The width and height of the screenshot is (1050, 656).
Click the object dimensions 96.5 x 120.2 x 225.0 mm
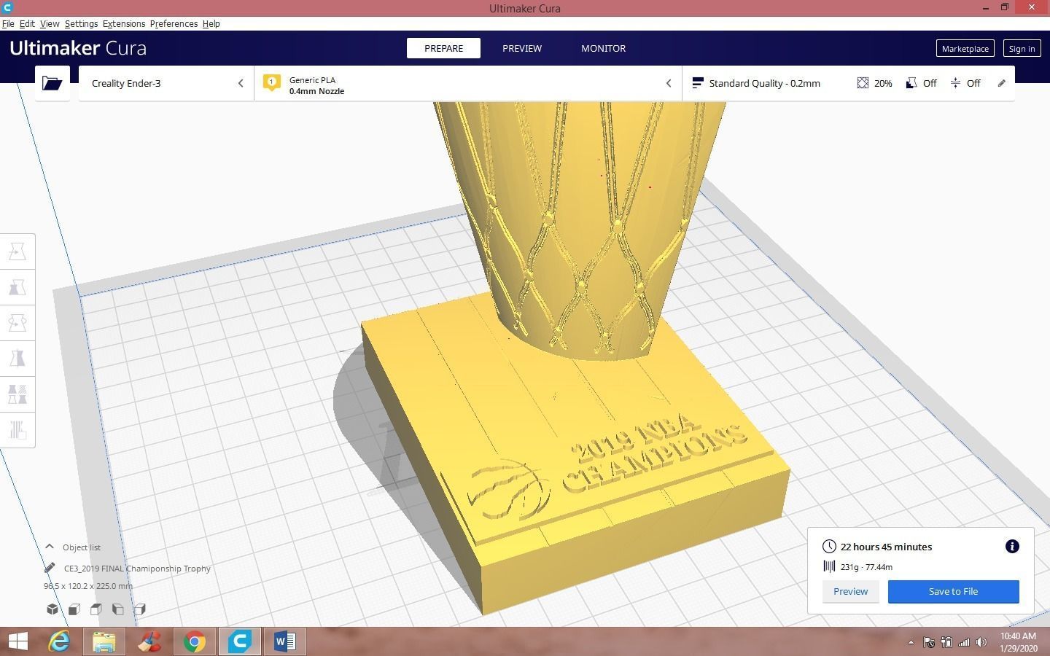pos(87,586)
